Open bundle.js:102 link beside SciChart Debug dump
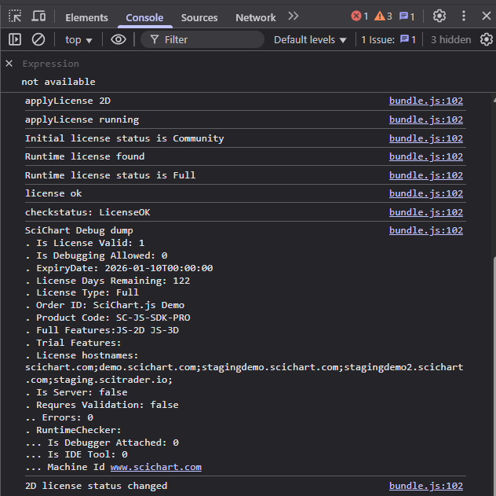Image resolution: width=496 pixels, height=496 pixels. pyautogui.click(x=426, y=230)
